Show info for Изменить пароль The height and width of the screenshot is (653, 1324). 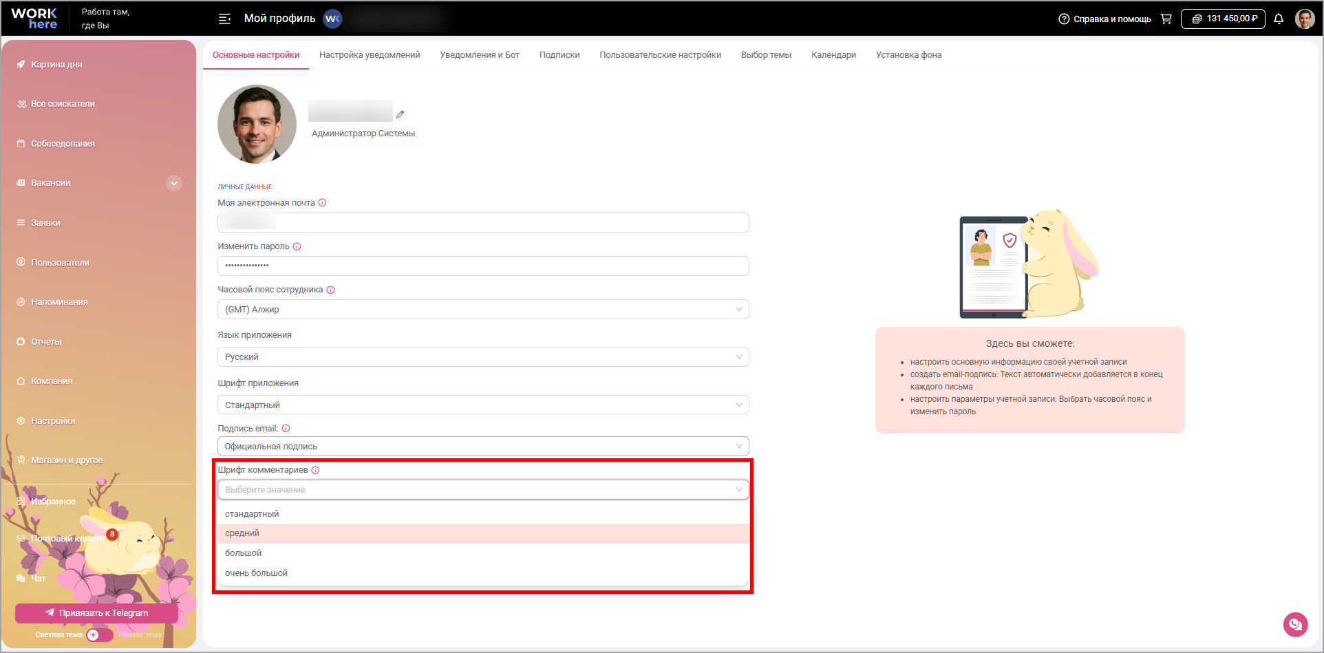297,246
